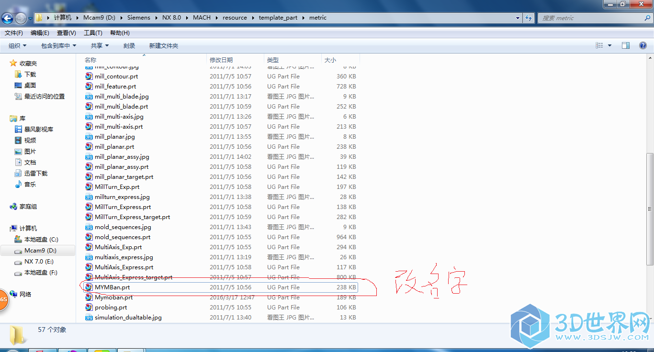Screen dimensions: 654x352
Task: Open the 音乐 library
Action: click(x=30, y=184)
